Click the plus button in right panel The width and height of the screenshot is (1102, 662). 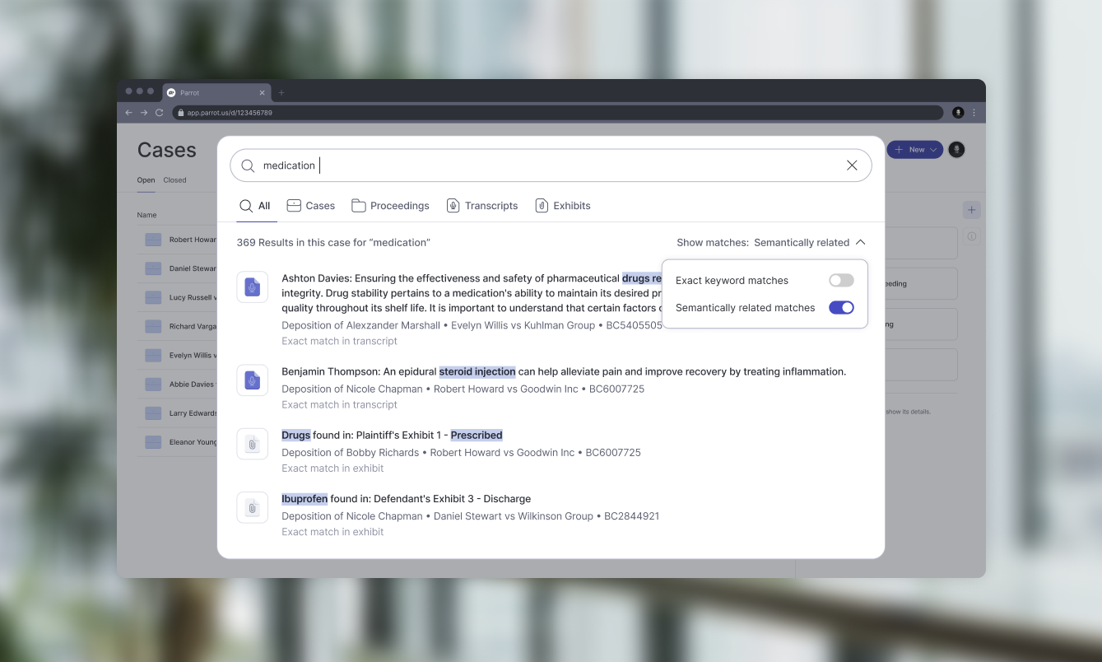(972, 210)
